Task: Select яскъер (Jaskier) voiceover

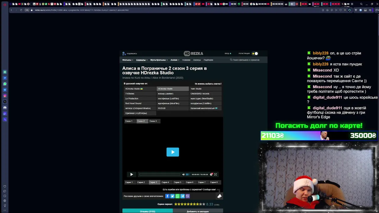Action: (x=173, y=94)
